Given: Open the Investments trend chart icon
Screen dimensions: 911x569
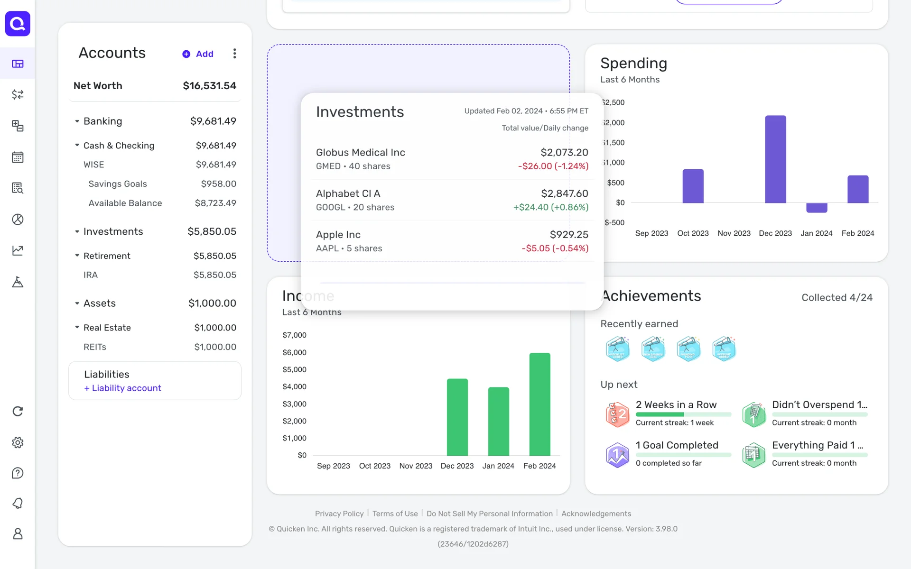Looking at the screenshot, I should [18, 250].
